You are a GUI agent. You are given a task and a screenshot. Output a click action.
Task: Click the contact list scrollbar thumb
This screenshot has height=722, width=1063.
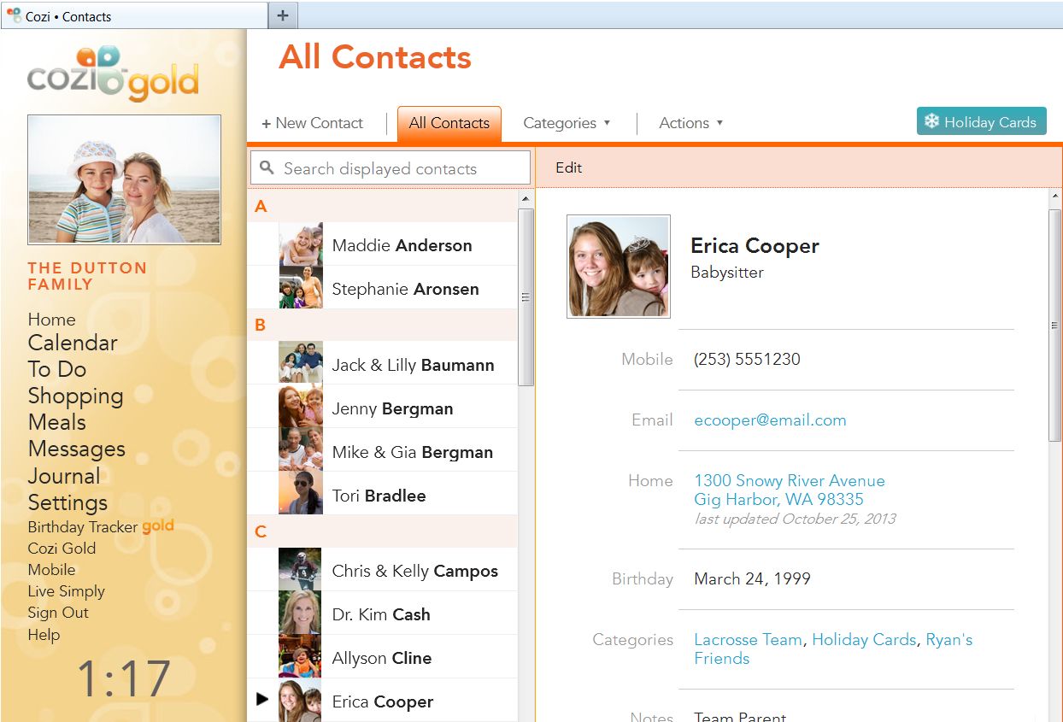pyautogui.click(x=526, y=297)
